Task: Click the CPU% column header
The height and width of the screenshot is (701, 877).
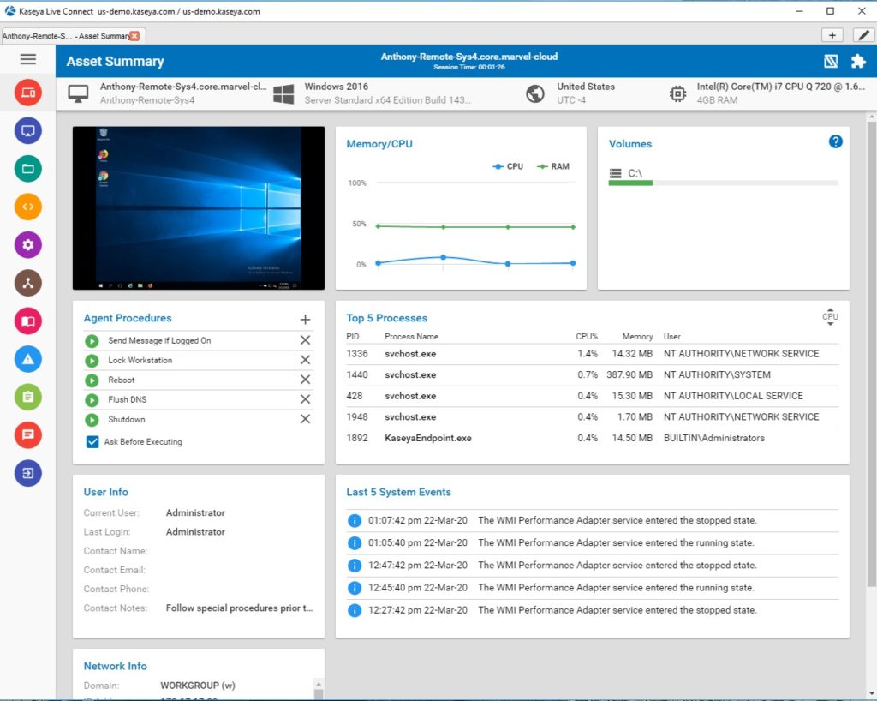Action: pos(587,337)
